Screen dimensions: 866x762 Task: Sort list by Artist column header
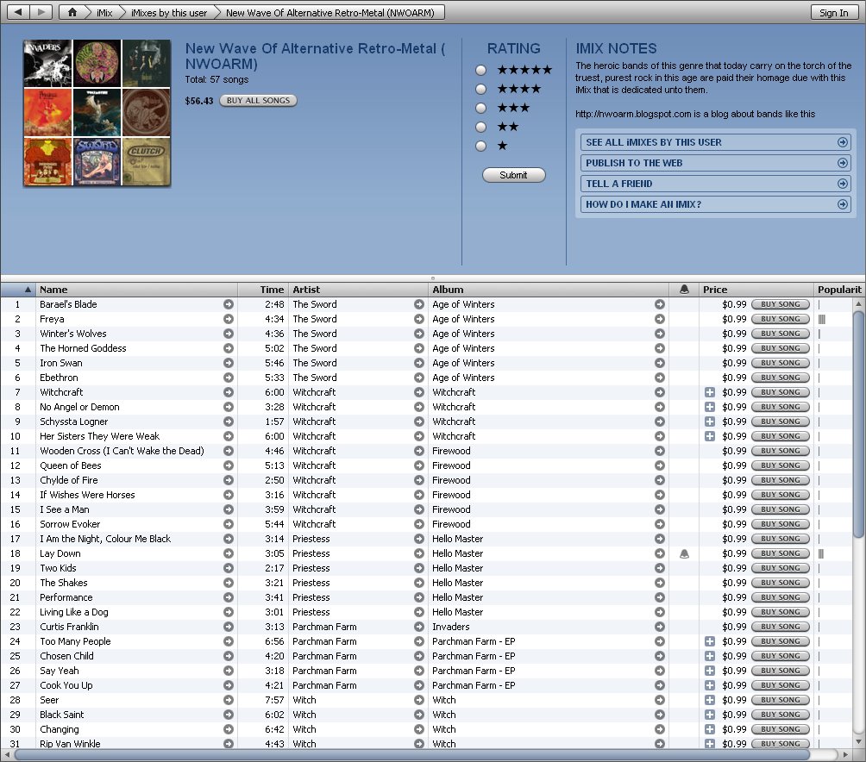click(358, 289)
